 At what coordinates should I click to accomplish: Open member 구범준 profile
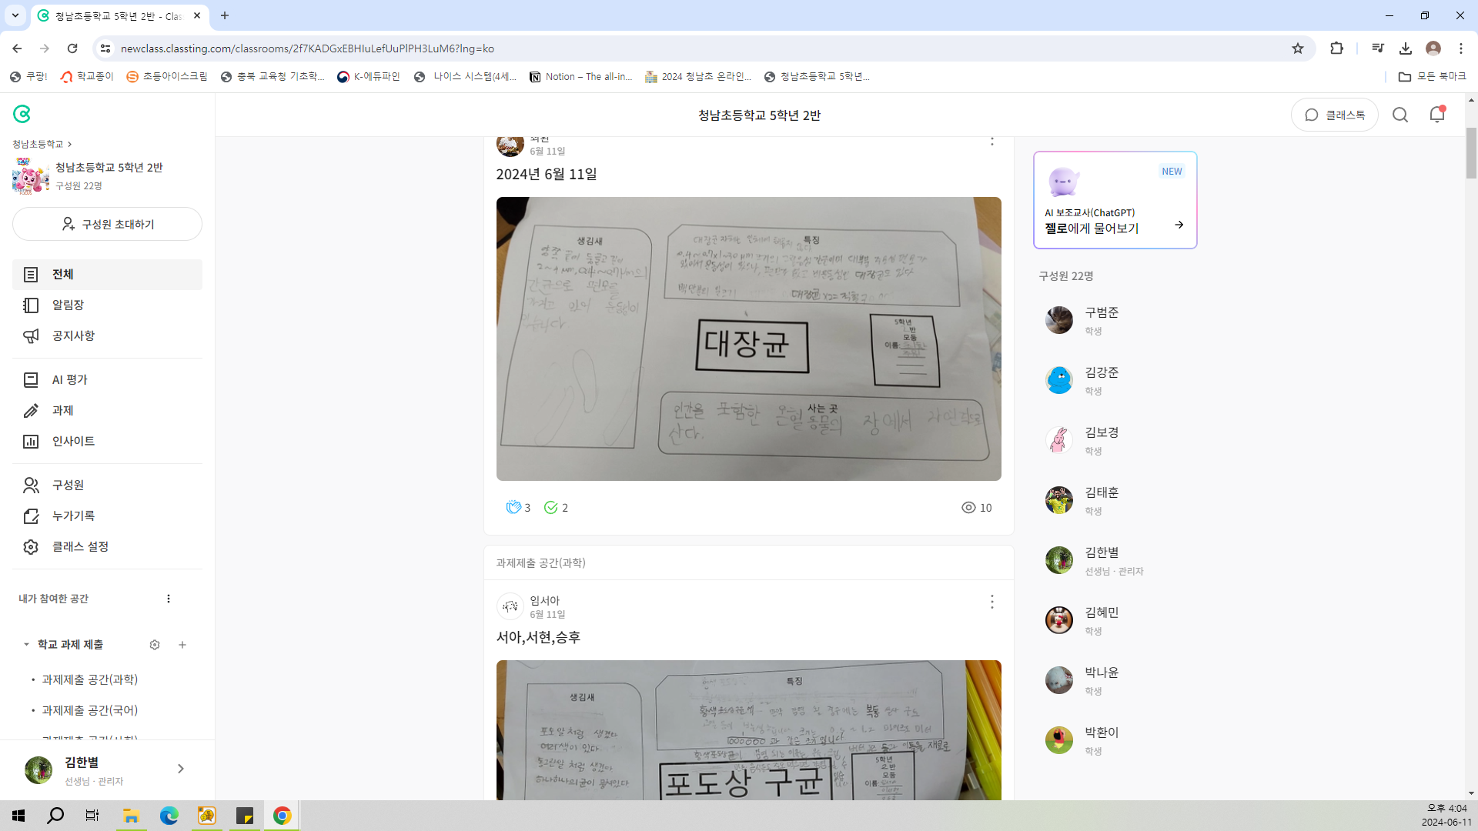tap(1115, 320)
